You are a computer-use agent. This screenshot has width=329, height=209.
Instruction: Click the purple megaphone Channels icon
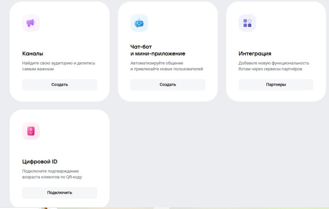click(31, 23)
